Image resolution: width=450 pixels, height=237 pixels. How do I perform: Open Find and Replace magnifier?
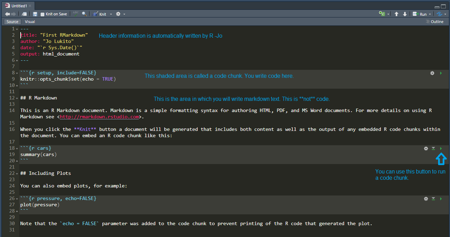coord(84,14)
